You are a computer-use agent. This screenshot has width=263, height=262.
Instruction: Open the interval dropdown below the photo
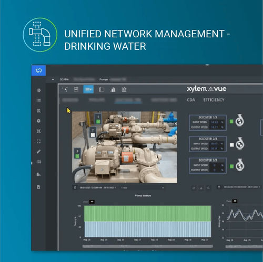pyautogui.click(x=142, y=187)
